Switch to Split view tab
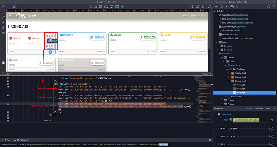The height and width of the screenshot is (147, 277). (114, 2)
